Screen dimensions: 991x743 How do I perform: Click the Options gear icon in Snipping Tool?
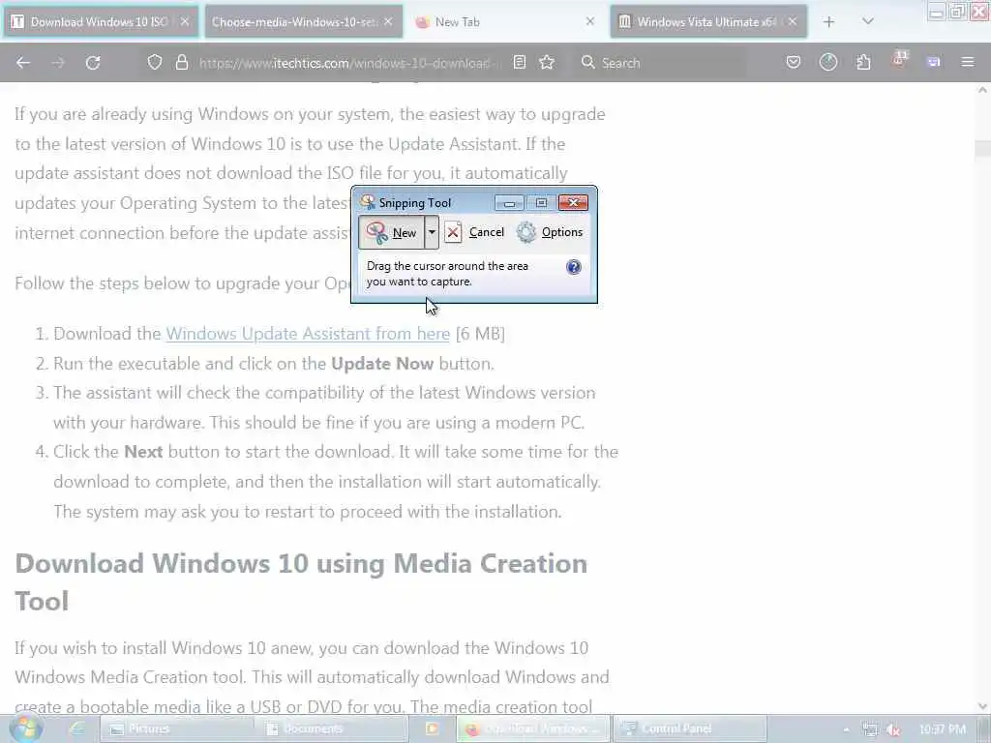coord(526,232)
